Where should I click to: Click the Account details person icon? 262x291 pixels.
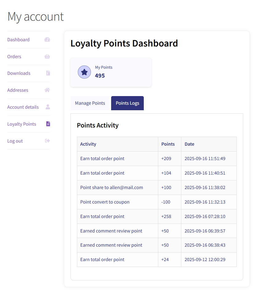click(48, 107)
